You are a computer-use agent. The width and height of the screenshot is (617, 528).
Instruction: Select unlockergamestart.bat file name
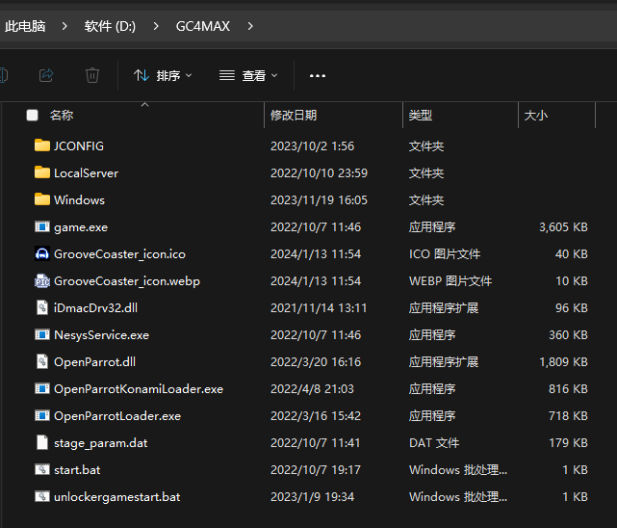(116, 497)
